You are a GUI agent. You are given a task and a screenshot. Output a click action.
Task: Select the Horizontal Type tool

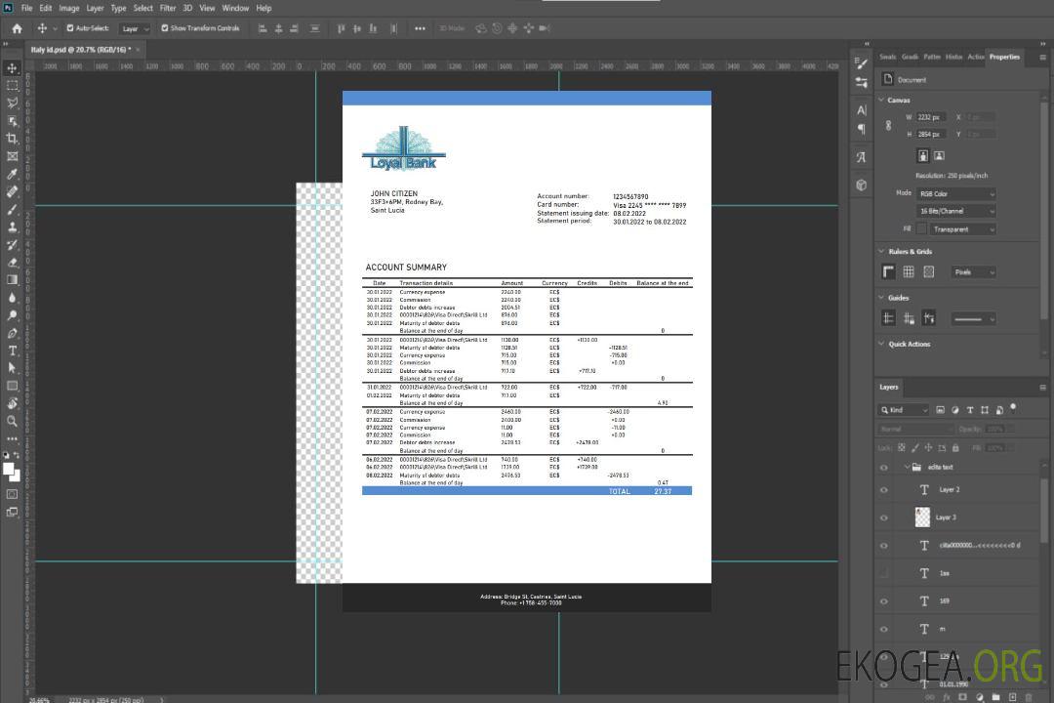coord(12,351)
